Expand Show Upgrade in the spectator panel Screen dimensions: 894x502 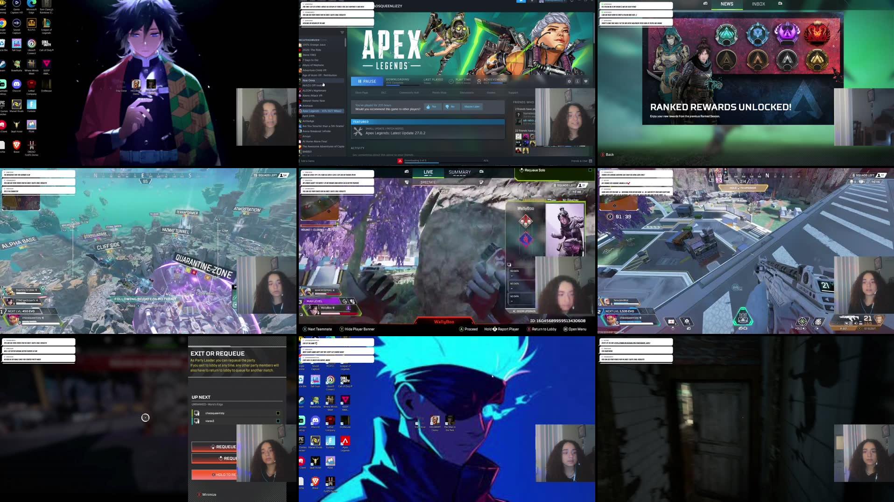click(525, 311)
